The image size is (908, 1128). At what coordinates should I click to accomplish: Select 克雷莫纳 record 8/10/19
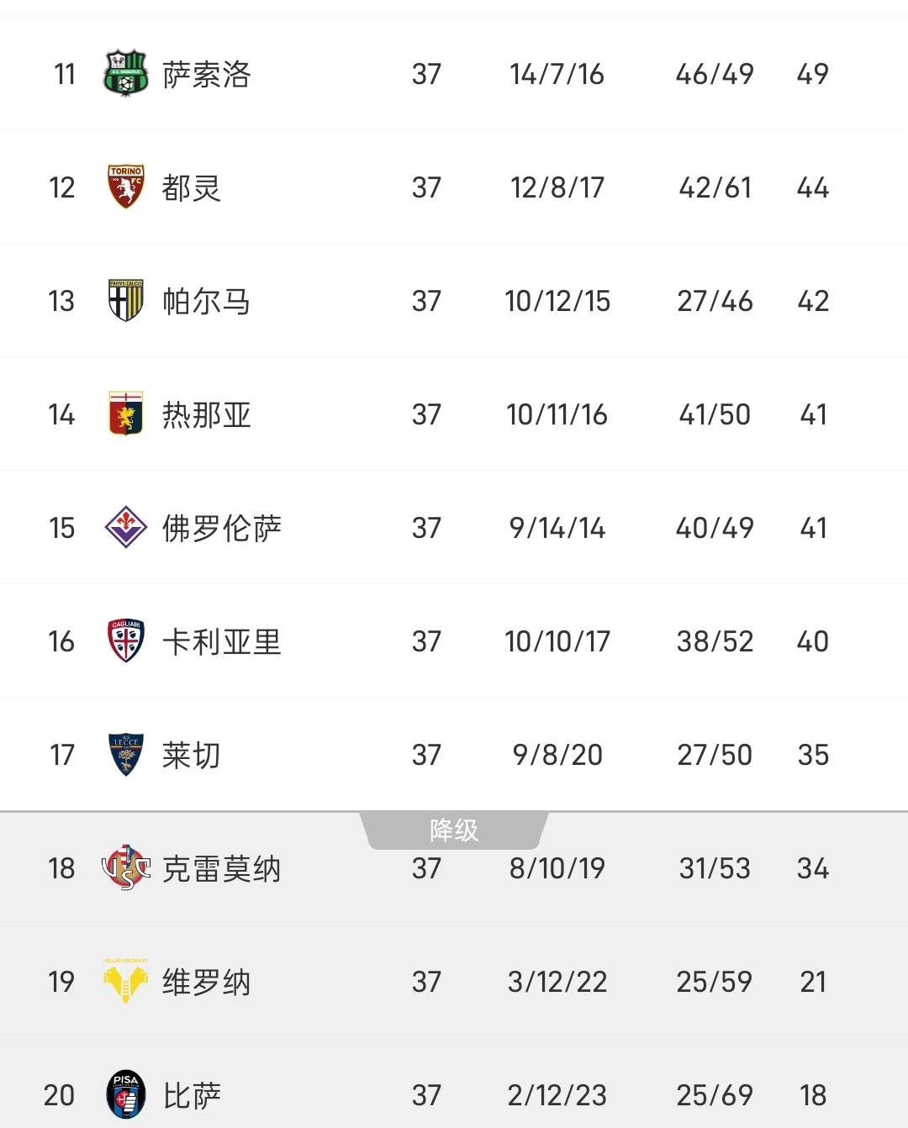pos(557,868)
